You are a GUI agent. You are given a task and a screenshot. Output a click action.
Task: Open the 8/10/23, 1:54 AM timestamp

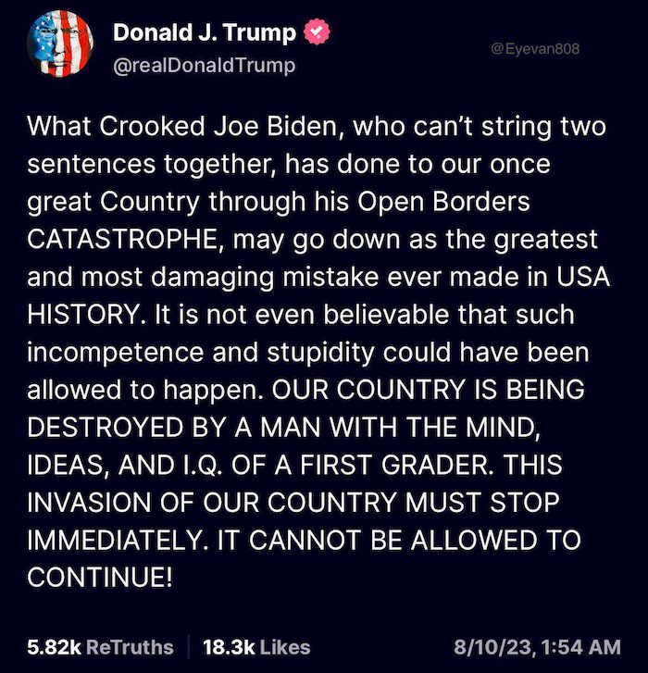(x=537, y=647)
